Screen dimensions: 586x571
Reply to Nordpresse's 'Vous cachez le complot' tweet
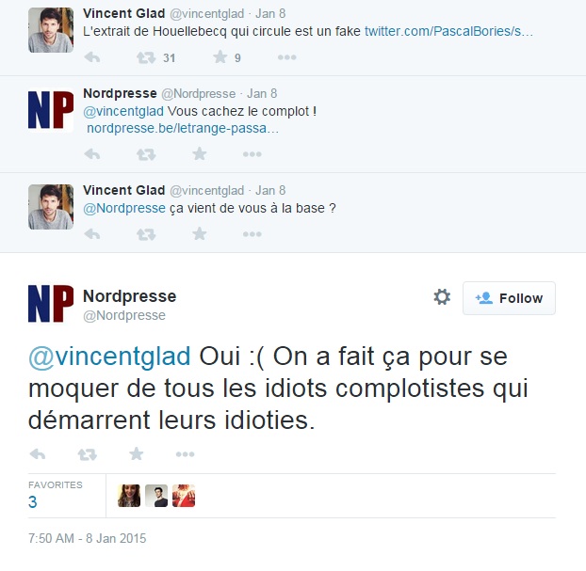pyautogui.click(x=91, y=154)
